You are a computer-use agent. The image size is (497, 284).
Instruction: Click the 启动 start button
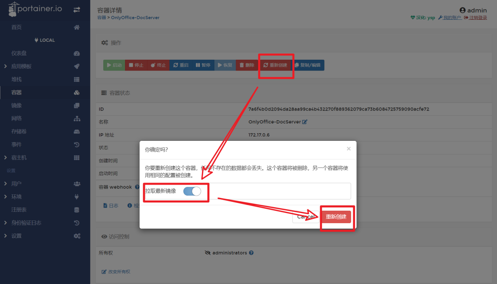point(114,65)
